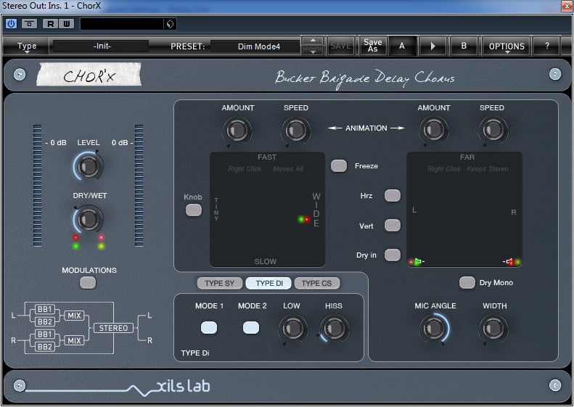Screen dimensions: 574x407
Task: Click the -Init- bank name field
Action: point(101,46)
